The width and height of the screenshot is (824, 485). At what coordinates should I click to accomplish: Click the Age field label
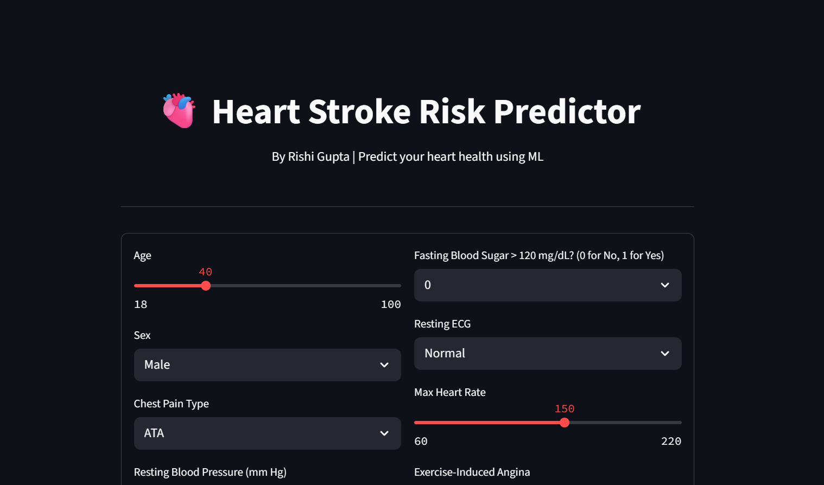[x=142, y=255]
